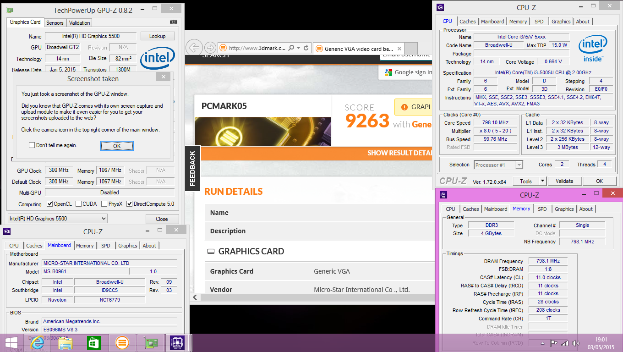623x352 pixels.
Task: Click the browser forward arrow button
Action: tap(210, 48)
